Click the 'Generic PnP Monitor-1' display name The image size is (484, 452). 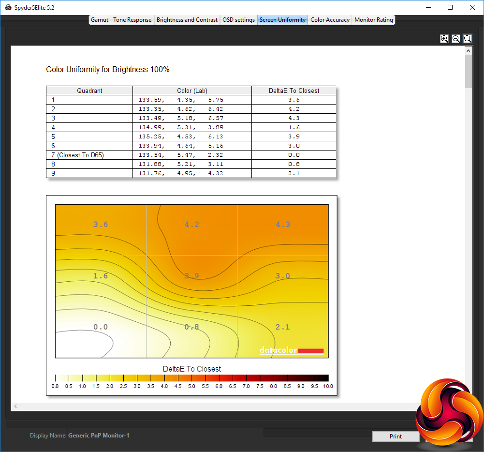click(99, 436)
